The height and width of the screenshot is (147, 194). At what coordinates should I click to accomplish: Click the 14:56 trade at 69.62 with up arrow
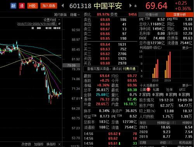[x=110, y=134]
